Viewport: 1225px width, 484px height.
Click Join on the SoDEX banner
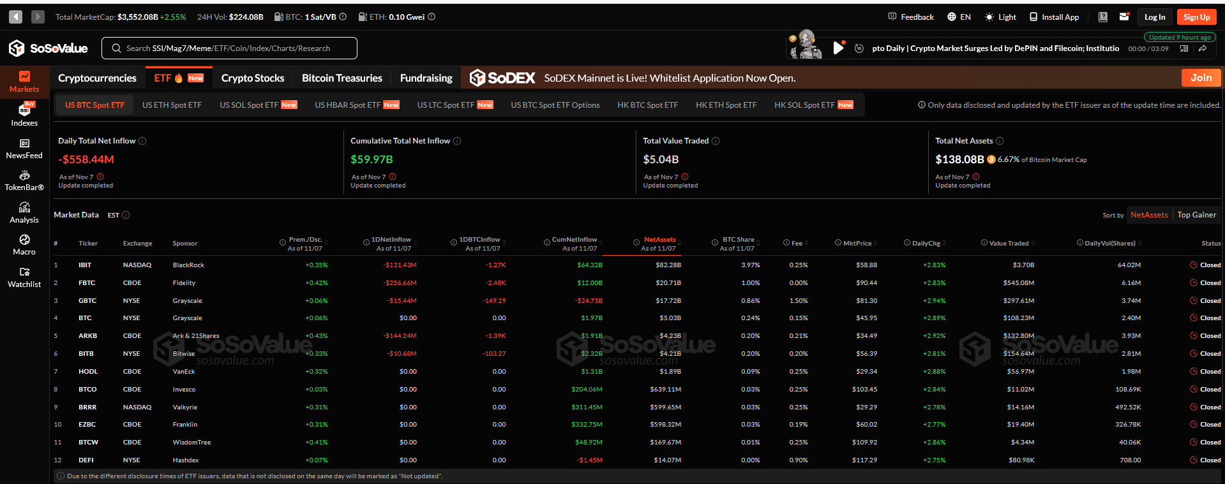point(1201,78)
